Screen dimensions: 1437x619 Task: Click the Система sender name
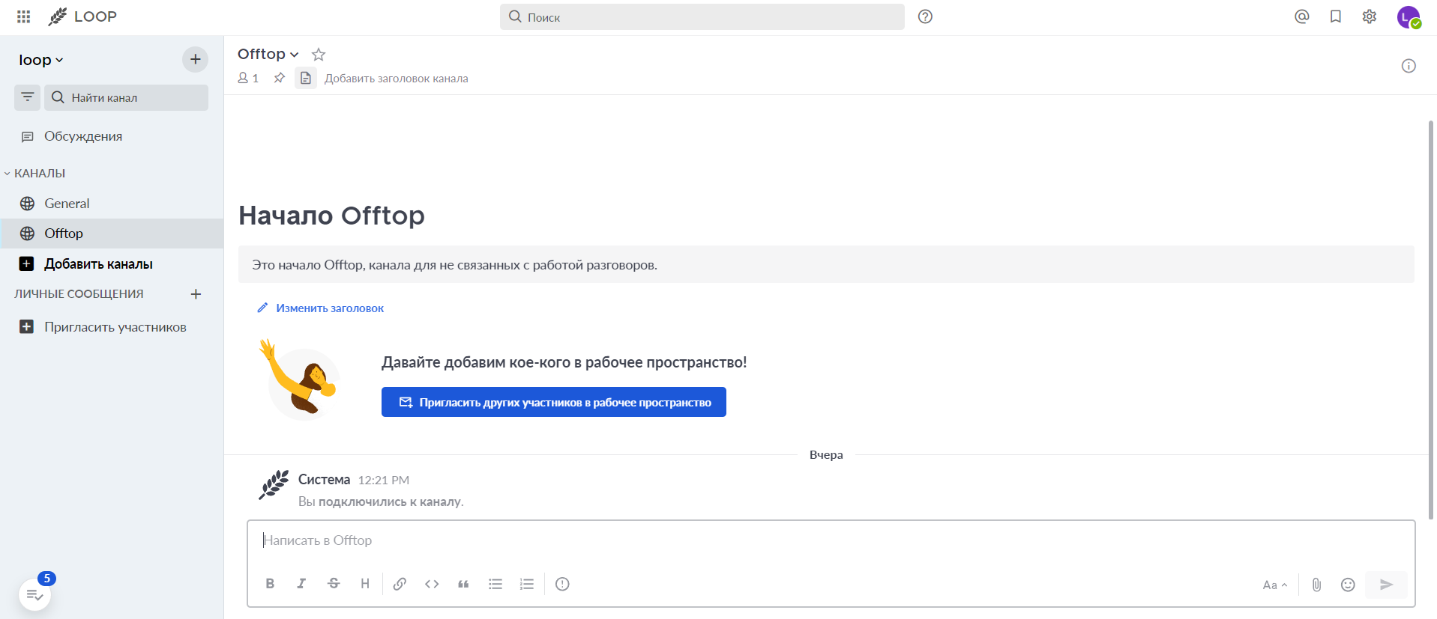pyautogui.click(x=324, y=479)
